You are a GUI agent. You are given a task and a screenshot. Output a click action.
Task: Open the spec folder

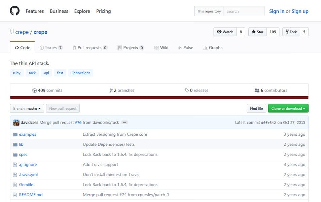[23, 155]
